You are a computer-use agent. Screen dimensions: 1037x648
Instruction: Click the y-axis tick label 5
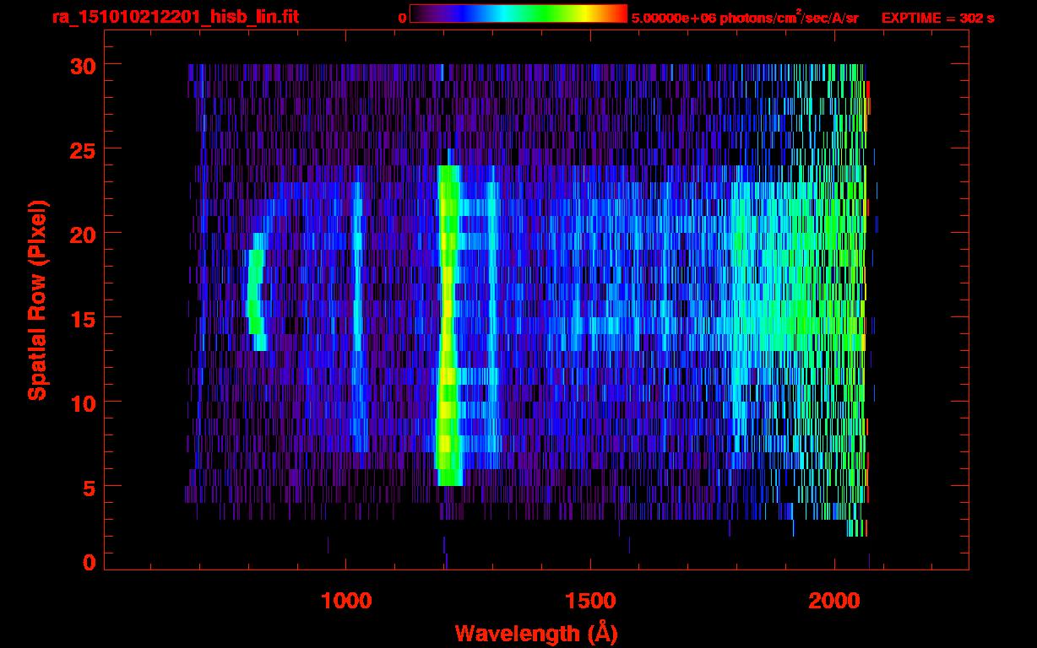[x=89, y=487]
